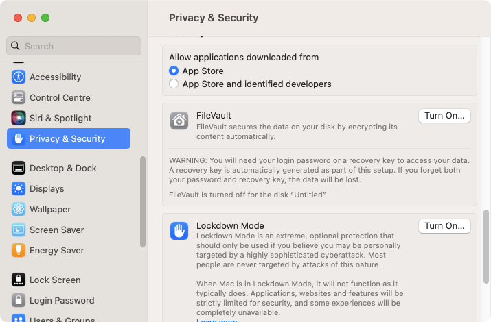Click the Wallpaper flower icon

pos(19,209)
